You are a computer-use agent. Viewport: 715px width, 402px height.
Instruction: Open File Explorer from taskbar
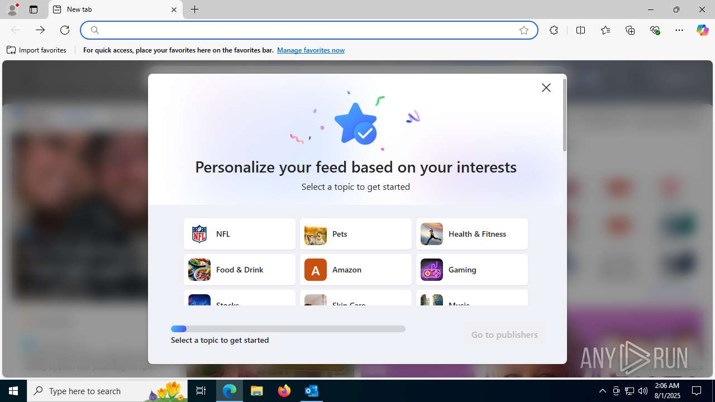(x=257, y=391)
